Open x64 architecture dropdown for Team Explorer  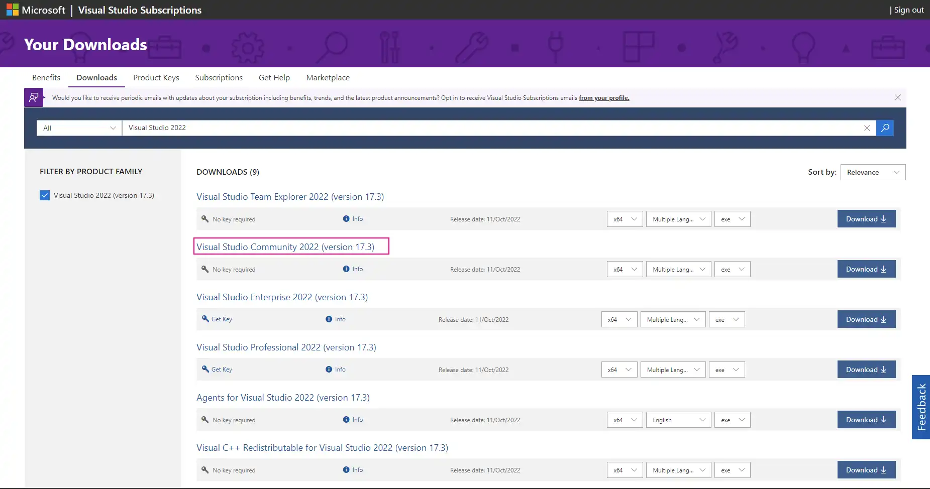coord(625,219)
